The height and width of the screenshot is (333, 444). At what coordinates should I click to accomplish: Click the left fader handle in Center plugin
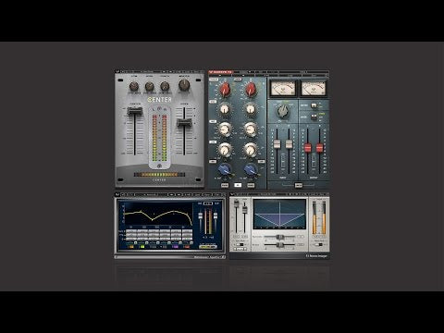tap(135, 111)
